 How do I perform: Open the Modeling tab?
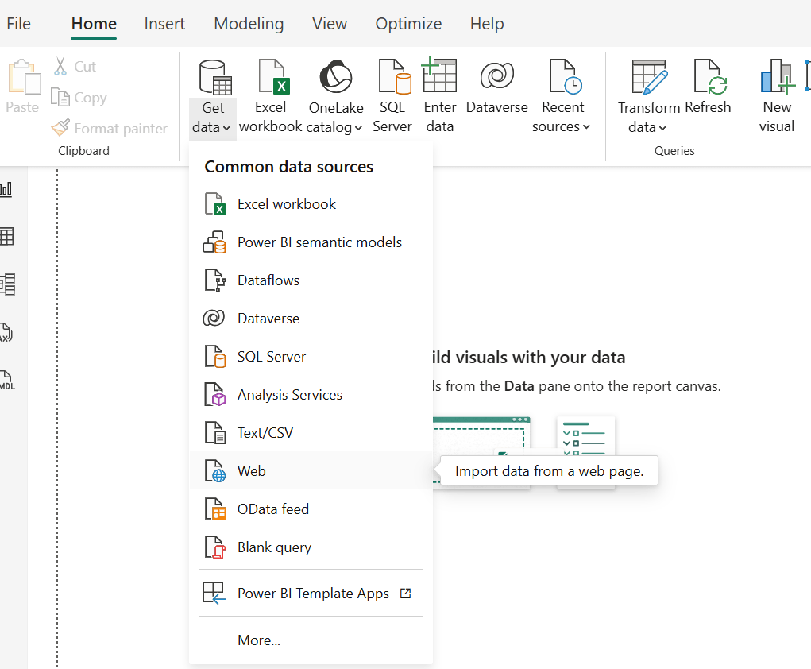pyautogui.click(x=249, y=24)
